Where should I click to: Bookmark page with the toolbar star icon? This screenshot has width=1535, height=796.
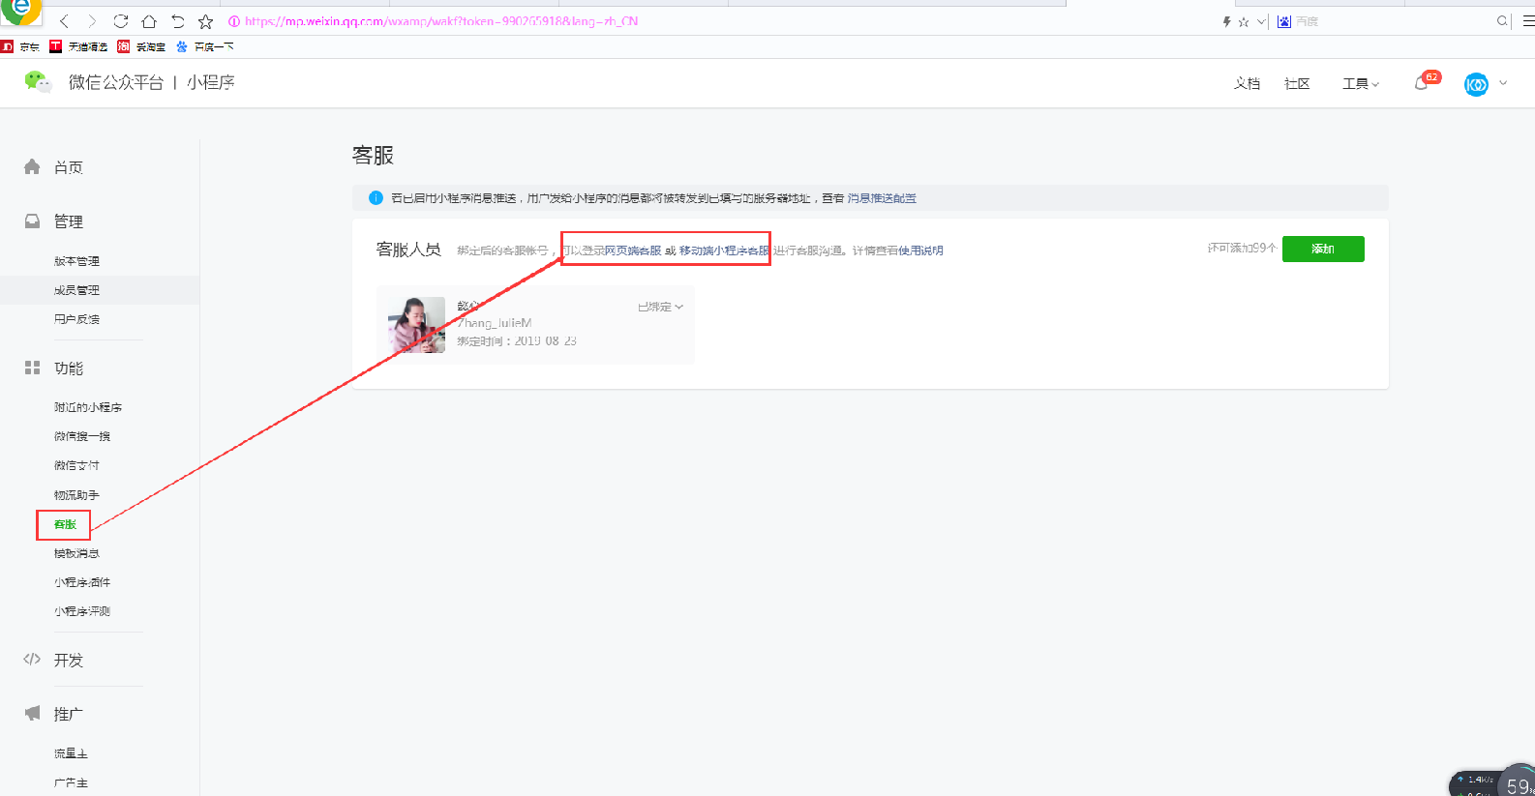pos(205,21)
